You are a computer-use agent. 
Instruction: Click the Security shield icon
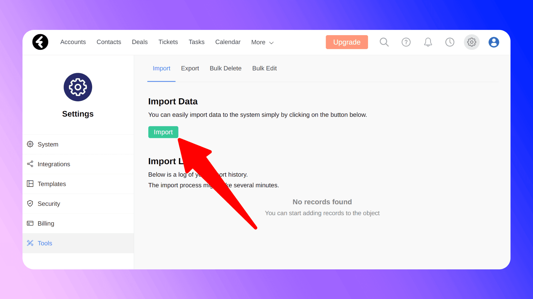coord(30,203)
